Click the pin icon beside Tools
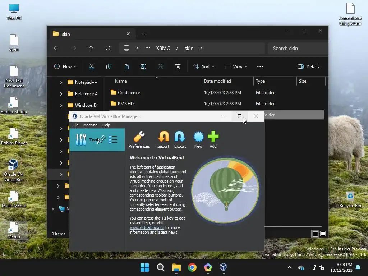 click(101, 140)
